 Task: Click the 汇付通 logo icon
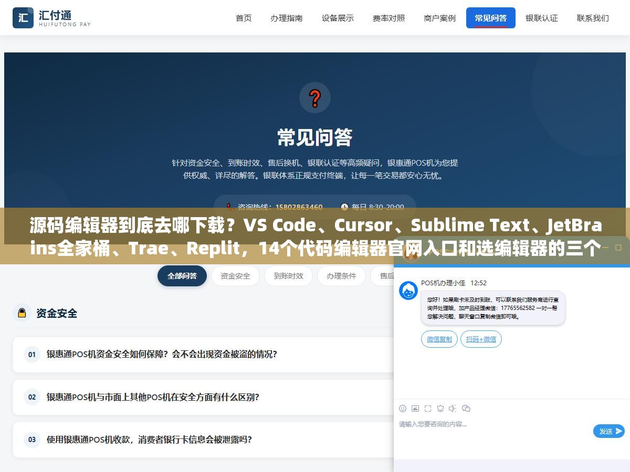(23, 18)
